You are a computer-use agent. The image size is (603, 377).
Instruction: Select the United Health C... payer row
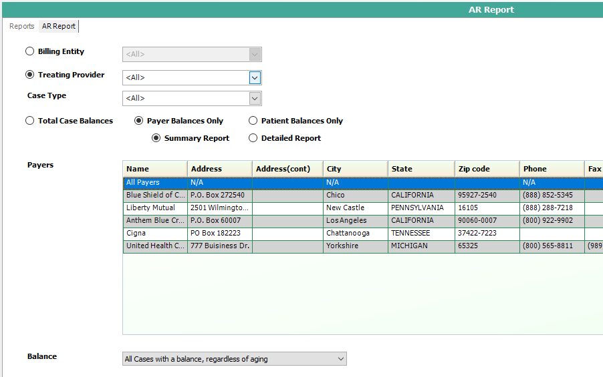[363, 246]
